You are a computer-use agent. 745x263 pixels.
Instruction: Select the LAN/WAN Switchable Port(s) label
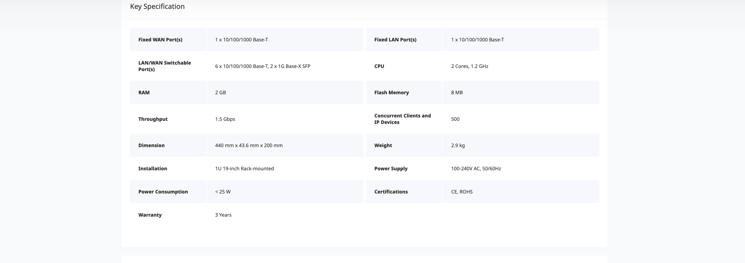[164, 66]
